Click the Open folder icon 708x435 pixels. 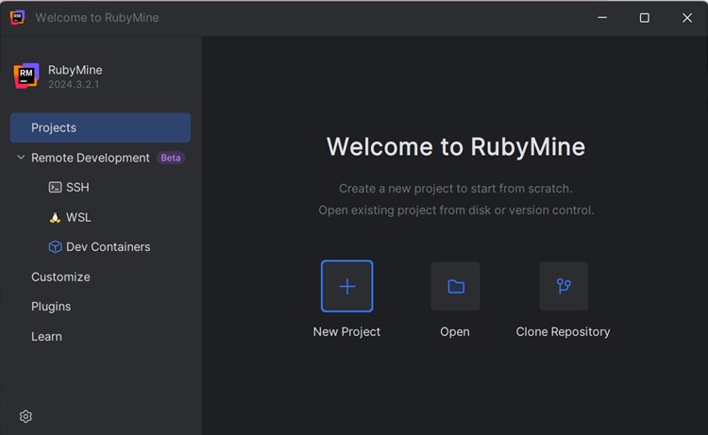pyautogui.click(x=455, y=286)
